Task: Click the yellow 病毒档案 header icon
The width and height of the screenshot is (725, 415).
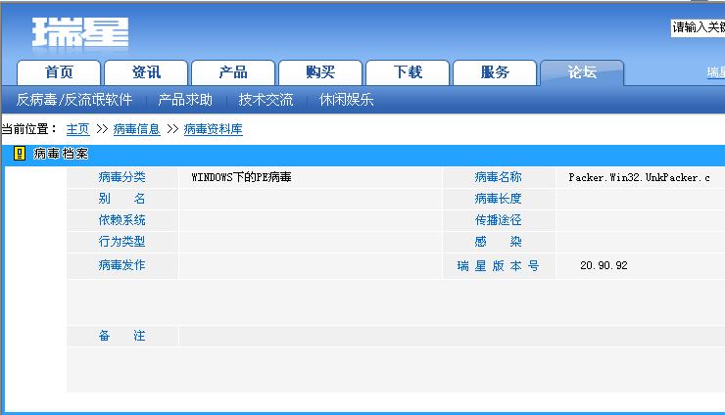Action: point(20,154)
